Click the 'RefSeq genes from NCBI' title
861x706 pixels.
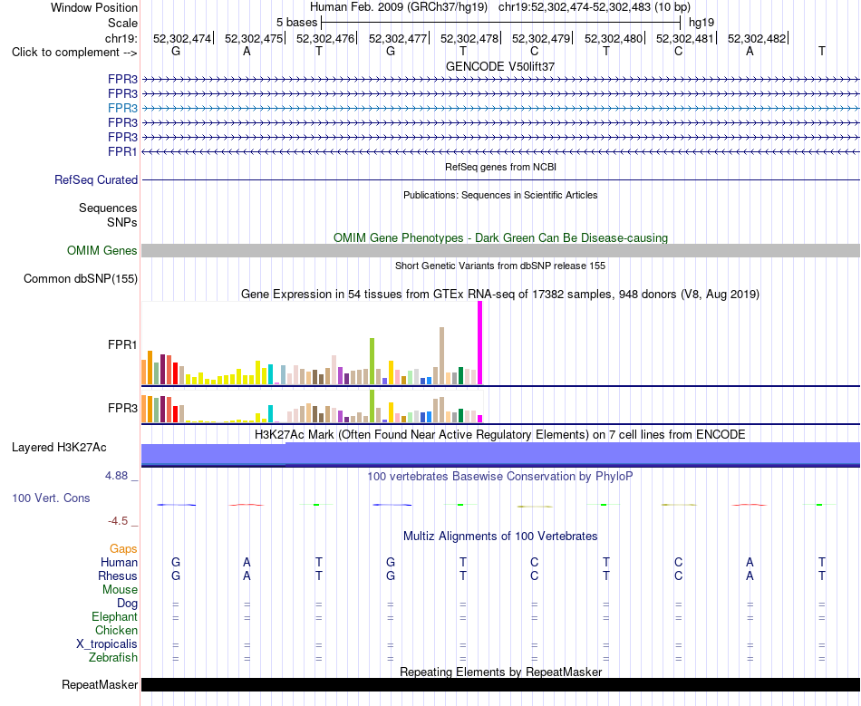coord(500,167)
